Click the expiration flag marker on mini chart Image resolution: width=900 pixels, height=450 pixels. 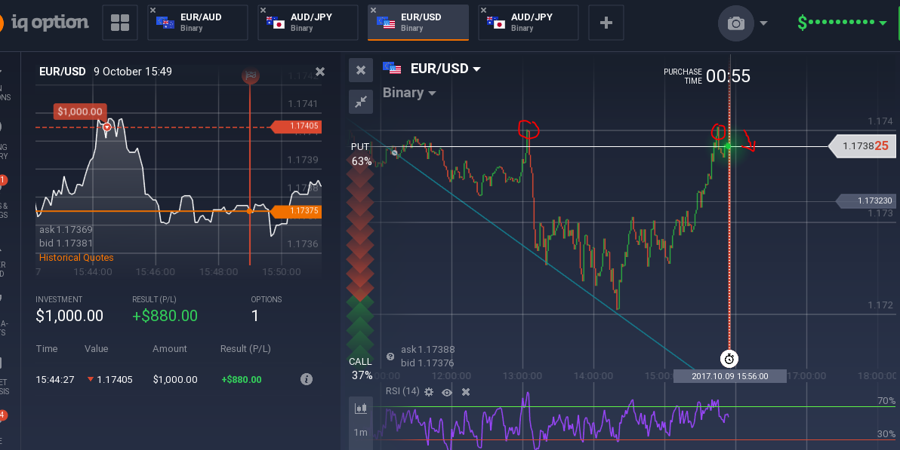tap(250, 75)
